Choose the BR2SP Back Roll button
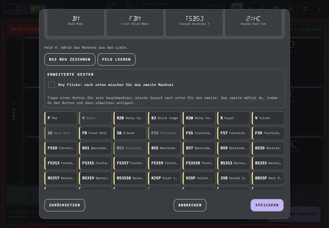 (x=268, y=178)
